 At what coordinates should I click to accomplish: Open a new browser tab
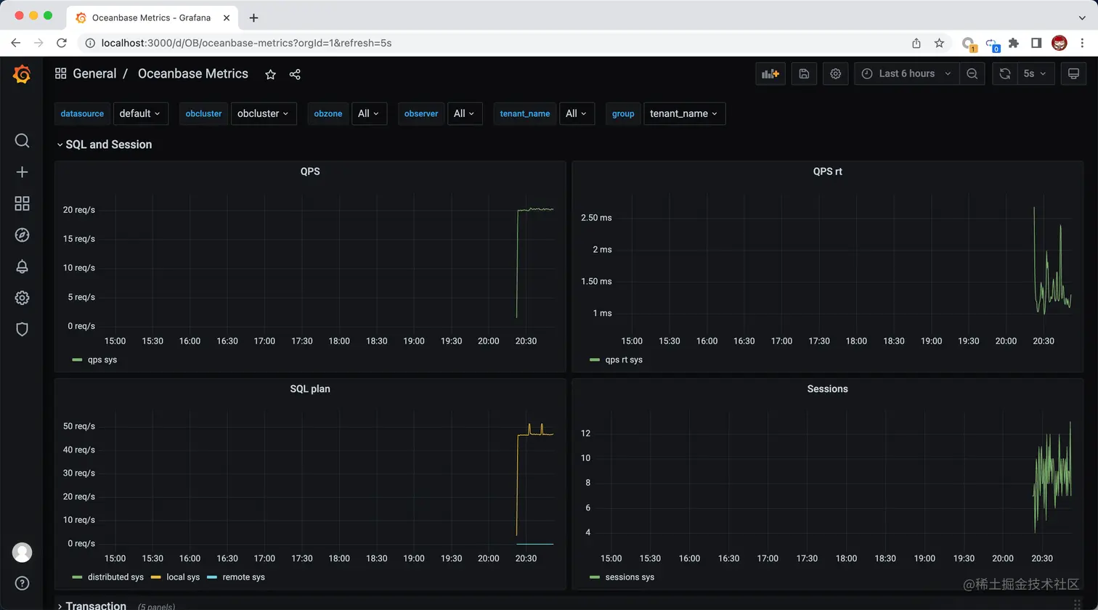pos(253,17)
